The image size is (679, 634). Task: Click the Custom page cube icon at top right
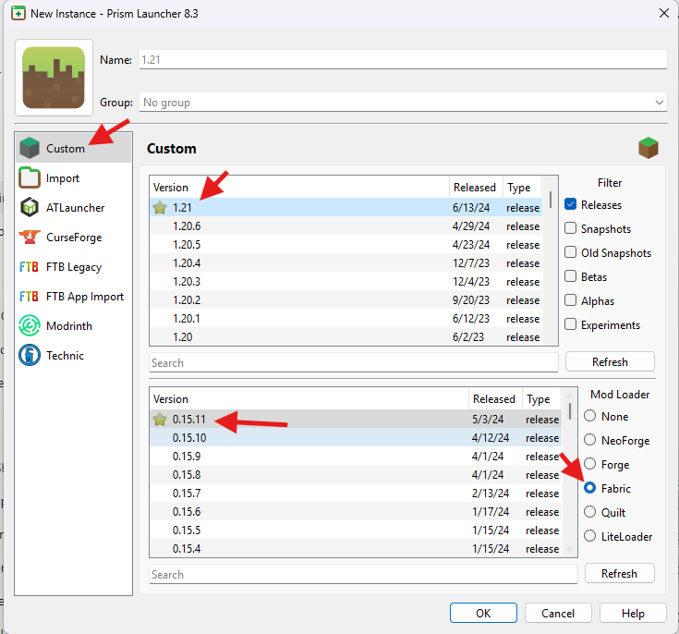click(648, 148)
